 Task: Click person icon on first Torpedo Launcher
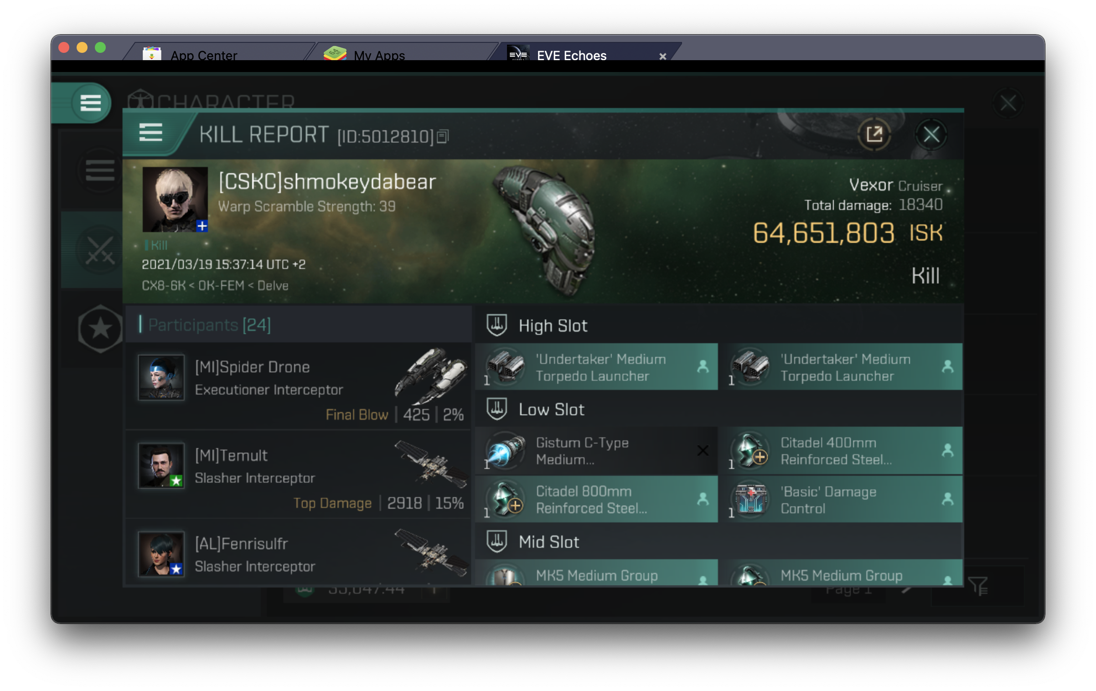[x=703, y=366]
